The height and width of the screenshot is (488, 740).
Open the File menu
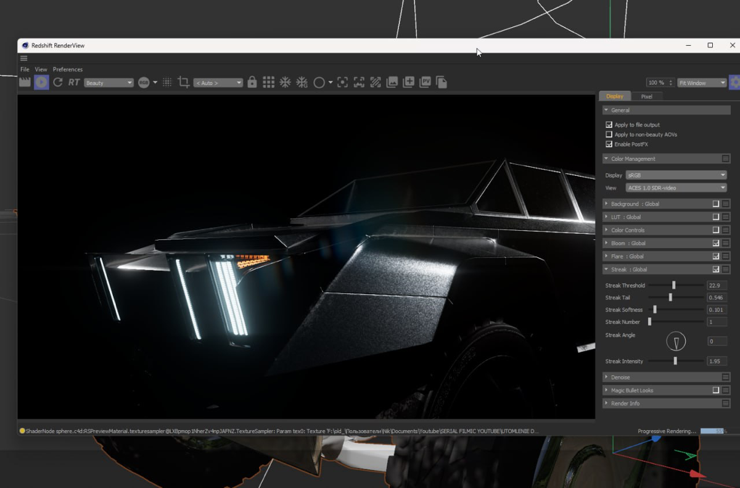[x=25, y=70]
